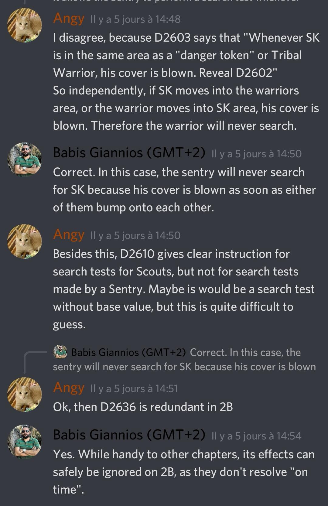
Task: Open Angy's cat avatar at 14:48 message
Action: (x=25, y=25)
